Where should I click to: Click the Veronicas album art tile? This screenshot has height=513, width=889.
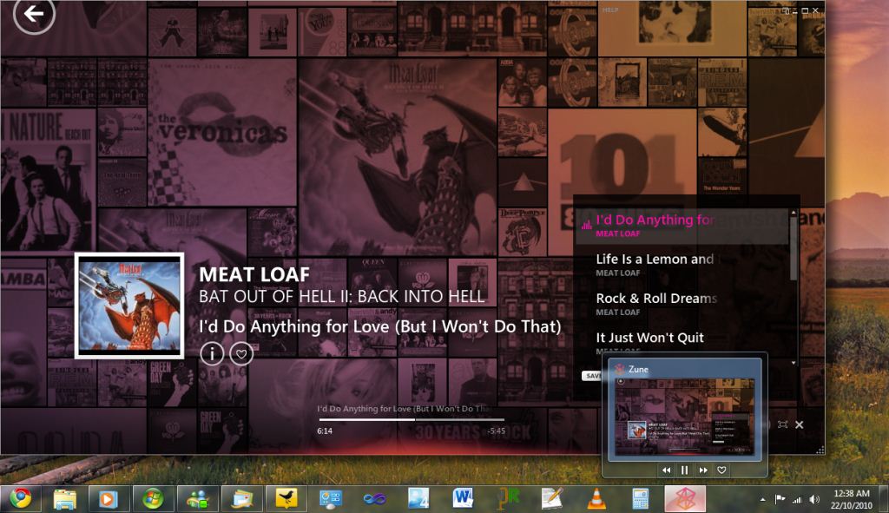(222, 132)
